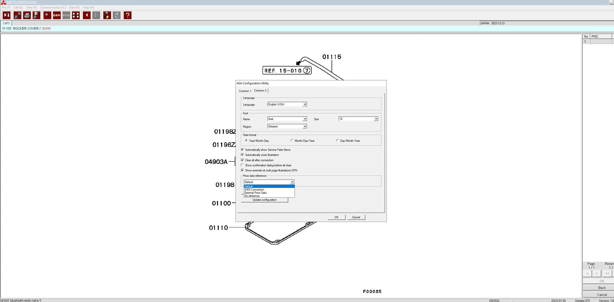
Task: Click the GRP toolbar icon
Action: click(57, 15)
